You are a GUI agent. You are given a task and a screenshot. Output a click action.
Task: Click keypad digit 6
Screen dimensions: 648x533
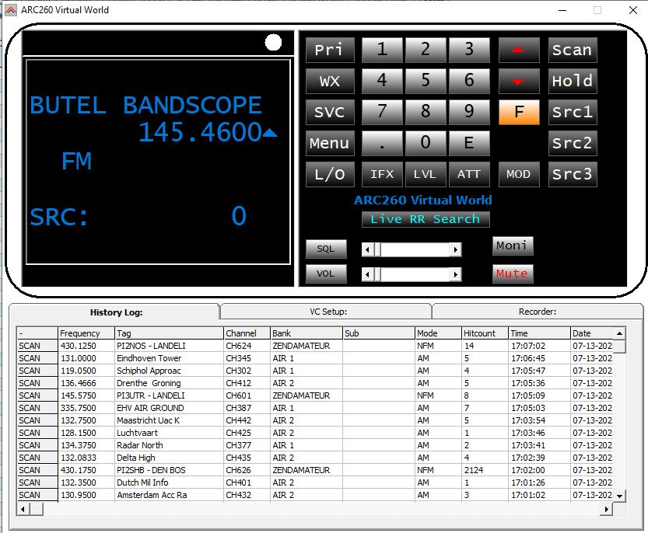(x=469, y=81)
